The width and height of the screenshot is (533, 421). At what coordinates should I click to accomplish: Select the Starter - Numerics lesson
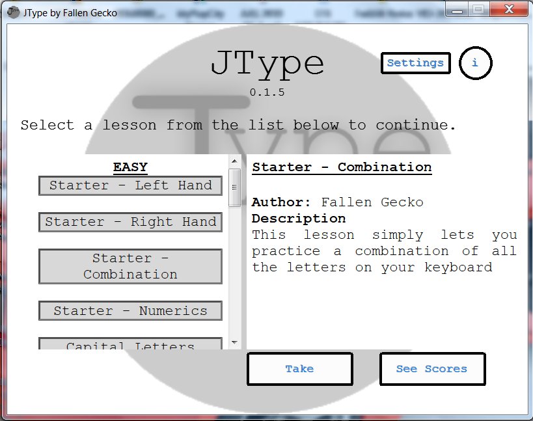tap(130, 310)
